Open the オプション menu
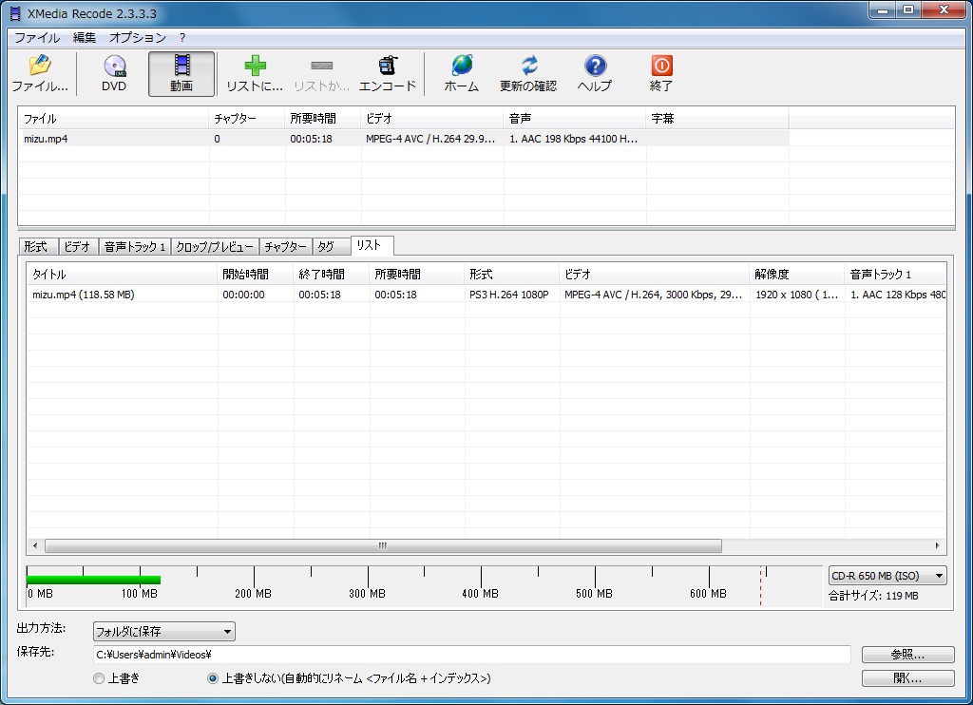973x705 pixels. point(138,38)
